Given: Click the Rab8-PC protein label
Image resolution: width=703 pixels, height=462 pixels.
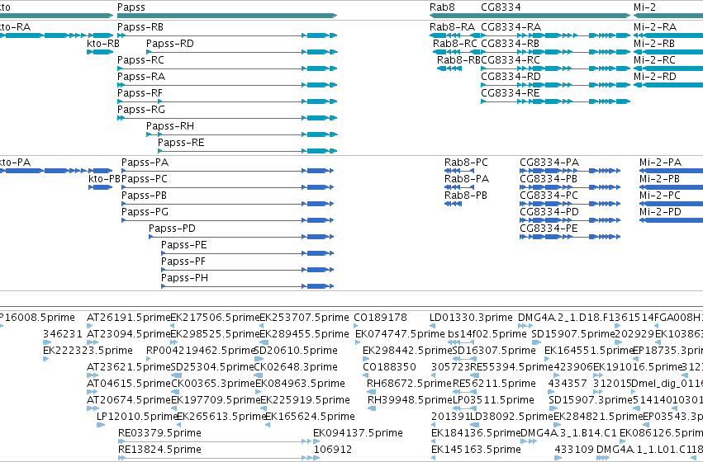Looking at the screenshot, I should click(466, 162).
